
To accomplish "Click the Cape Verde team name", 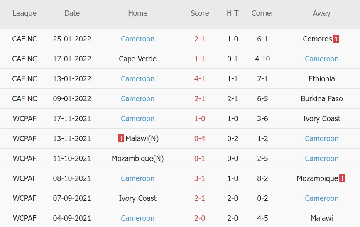I will point(137,59).
